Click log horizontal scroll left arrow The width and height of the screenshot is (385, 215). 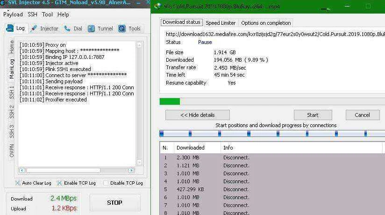click(22, 170)
